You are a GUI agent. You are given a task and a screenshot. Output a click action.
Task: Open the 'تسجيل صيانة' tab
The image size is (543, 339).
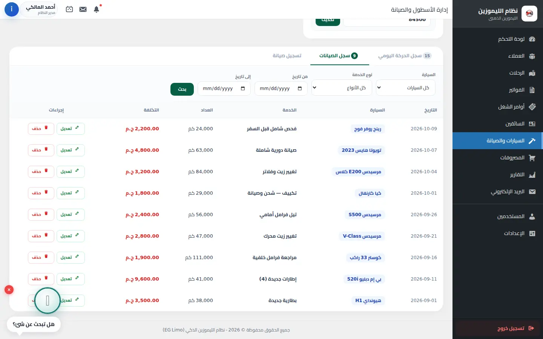pyautogui.click(x=287, y=56)
